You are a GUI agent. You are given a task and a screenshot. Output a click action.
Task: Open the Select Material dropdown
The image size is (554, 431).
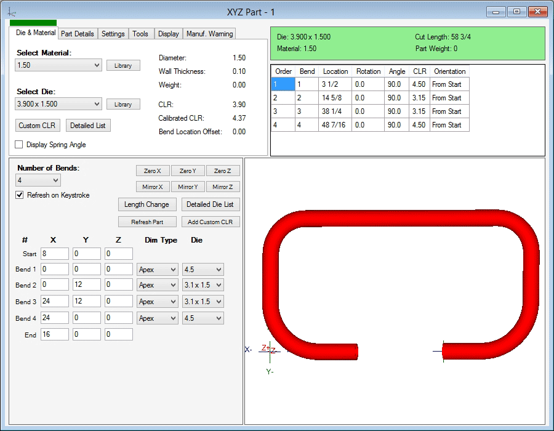tap(58, 65)
